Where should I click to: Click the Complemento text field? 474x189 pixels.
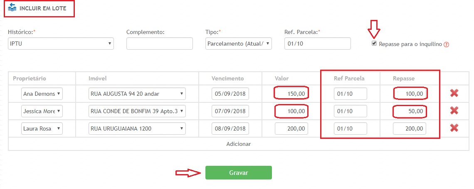pos(159,44)
